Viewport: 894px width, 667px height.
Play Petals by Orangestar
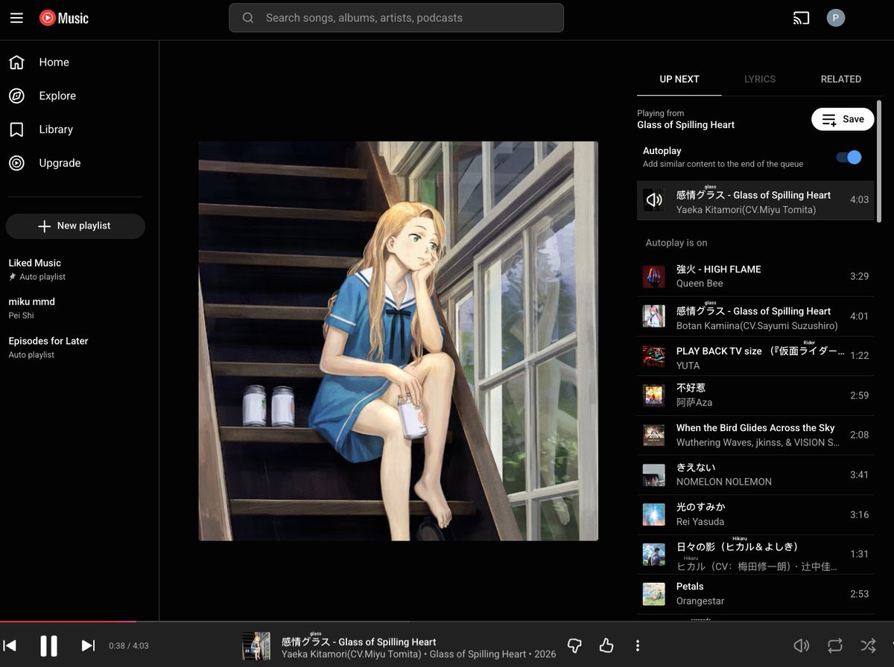(x=755, y=594)
